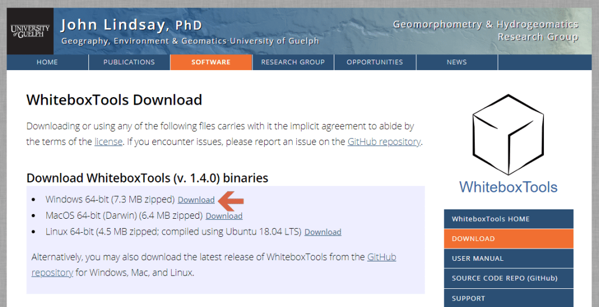Follow the GitHub repository link for reporting issues

(384, 142)
